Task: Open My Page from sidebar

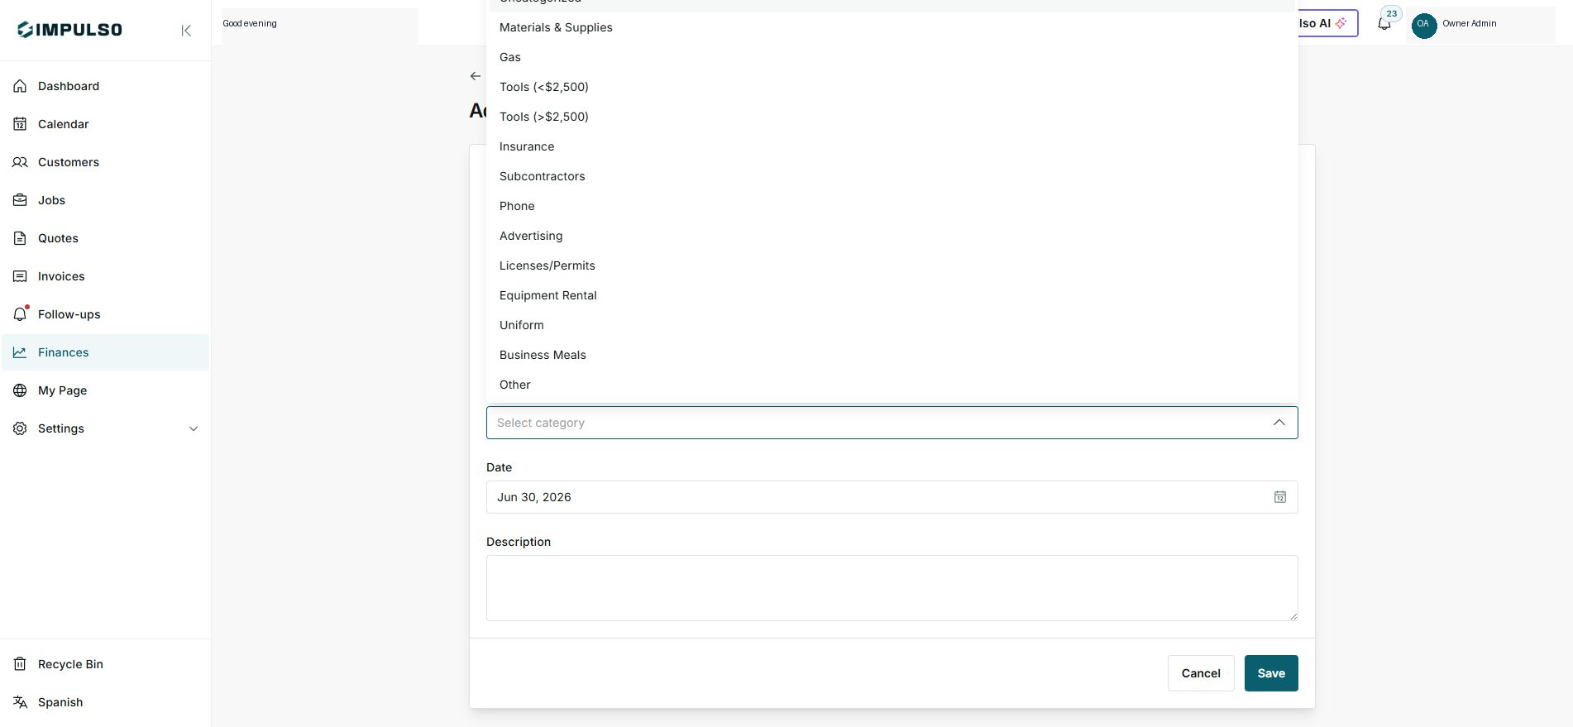Action: click(x=105, y=390)
